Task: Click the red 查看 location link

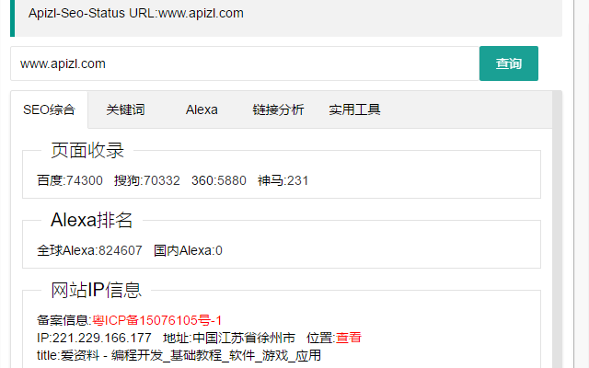Action: tap(348, 338)
